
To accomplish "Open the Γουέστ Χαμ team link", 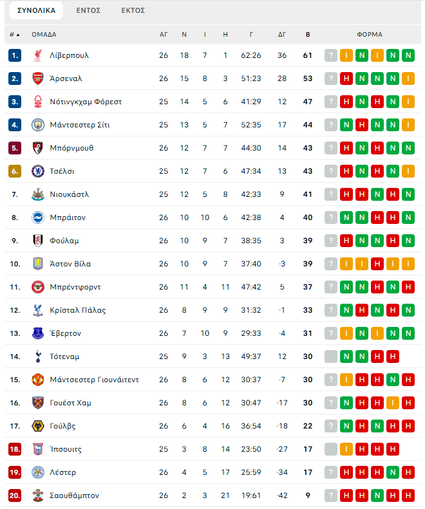I will (x=70, y=403).
